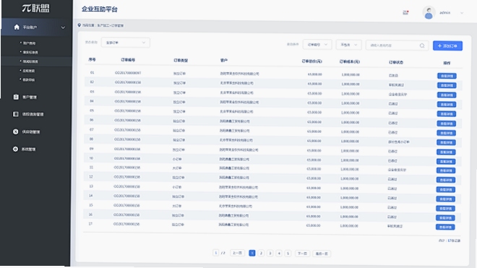Click the magnifier search icon
Viewport: 477px width, 268px height.
(422, 46)
